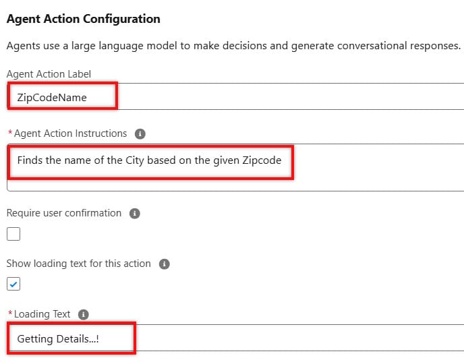Open the Loading Text info icon
This screenshot has width=464, height=362.
pyautogui.click(x=84, y=314)
